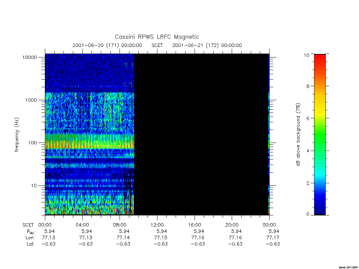Click the longitude value "77.17"

coord(273,238)
